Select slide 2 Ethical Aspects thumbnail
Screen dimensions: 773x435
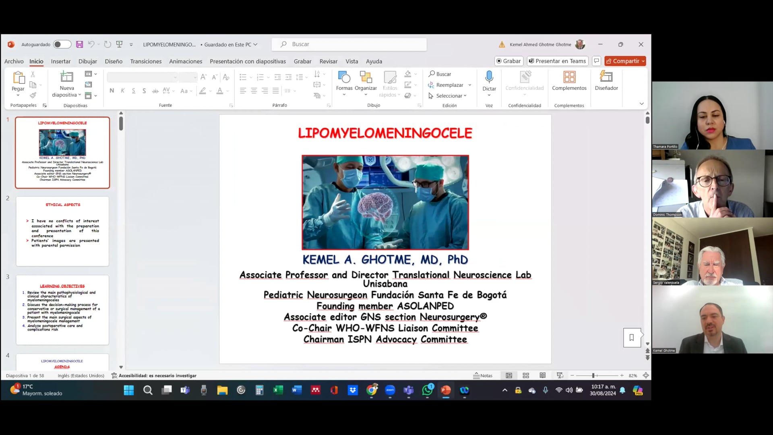coord(62,231)
